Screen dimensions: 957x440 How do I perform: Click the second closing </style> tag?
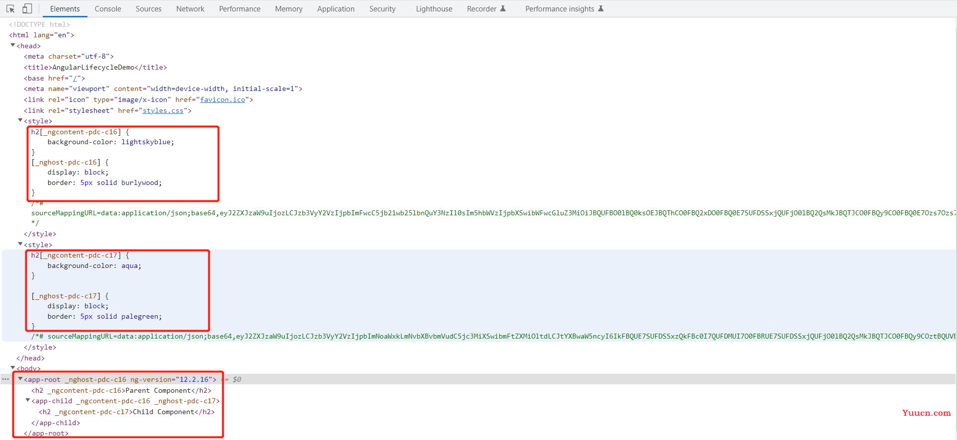tap(40, 347)
